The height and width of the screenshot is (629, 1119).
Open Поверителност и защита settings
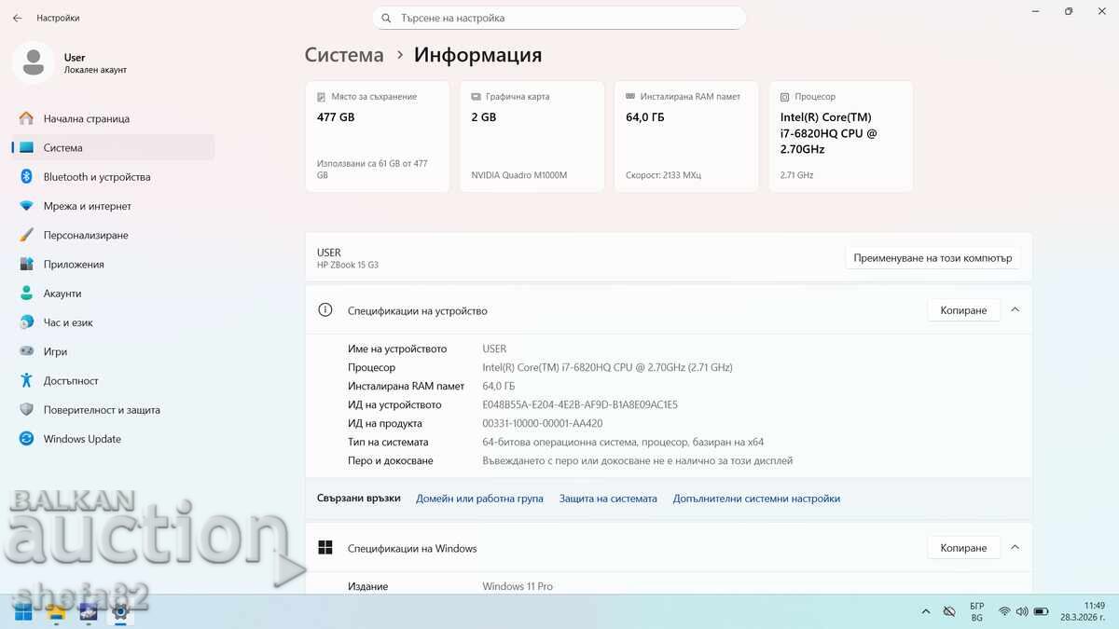coord(112,410)
